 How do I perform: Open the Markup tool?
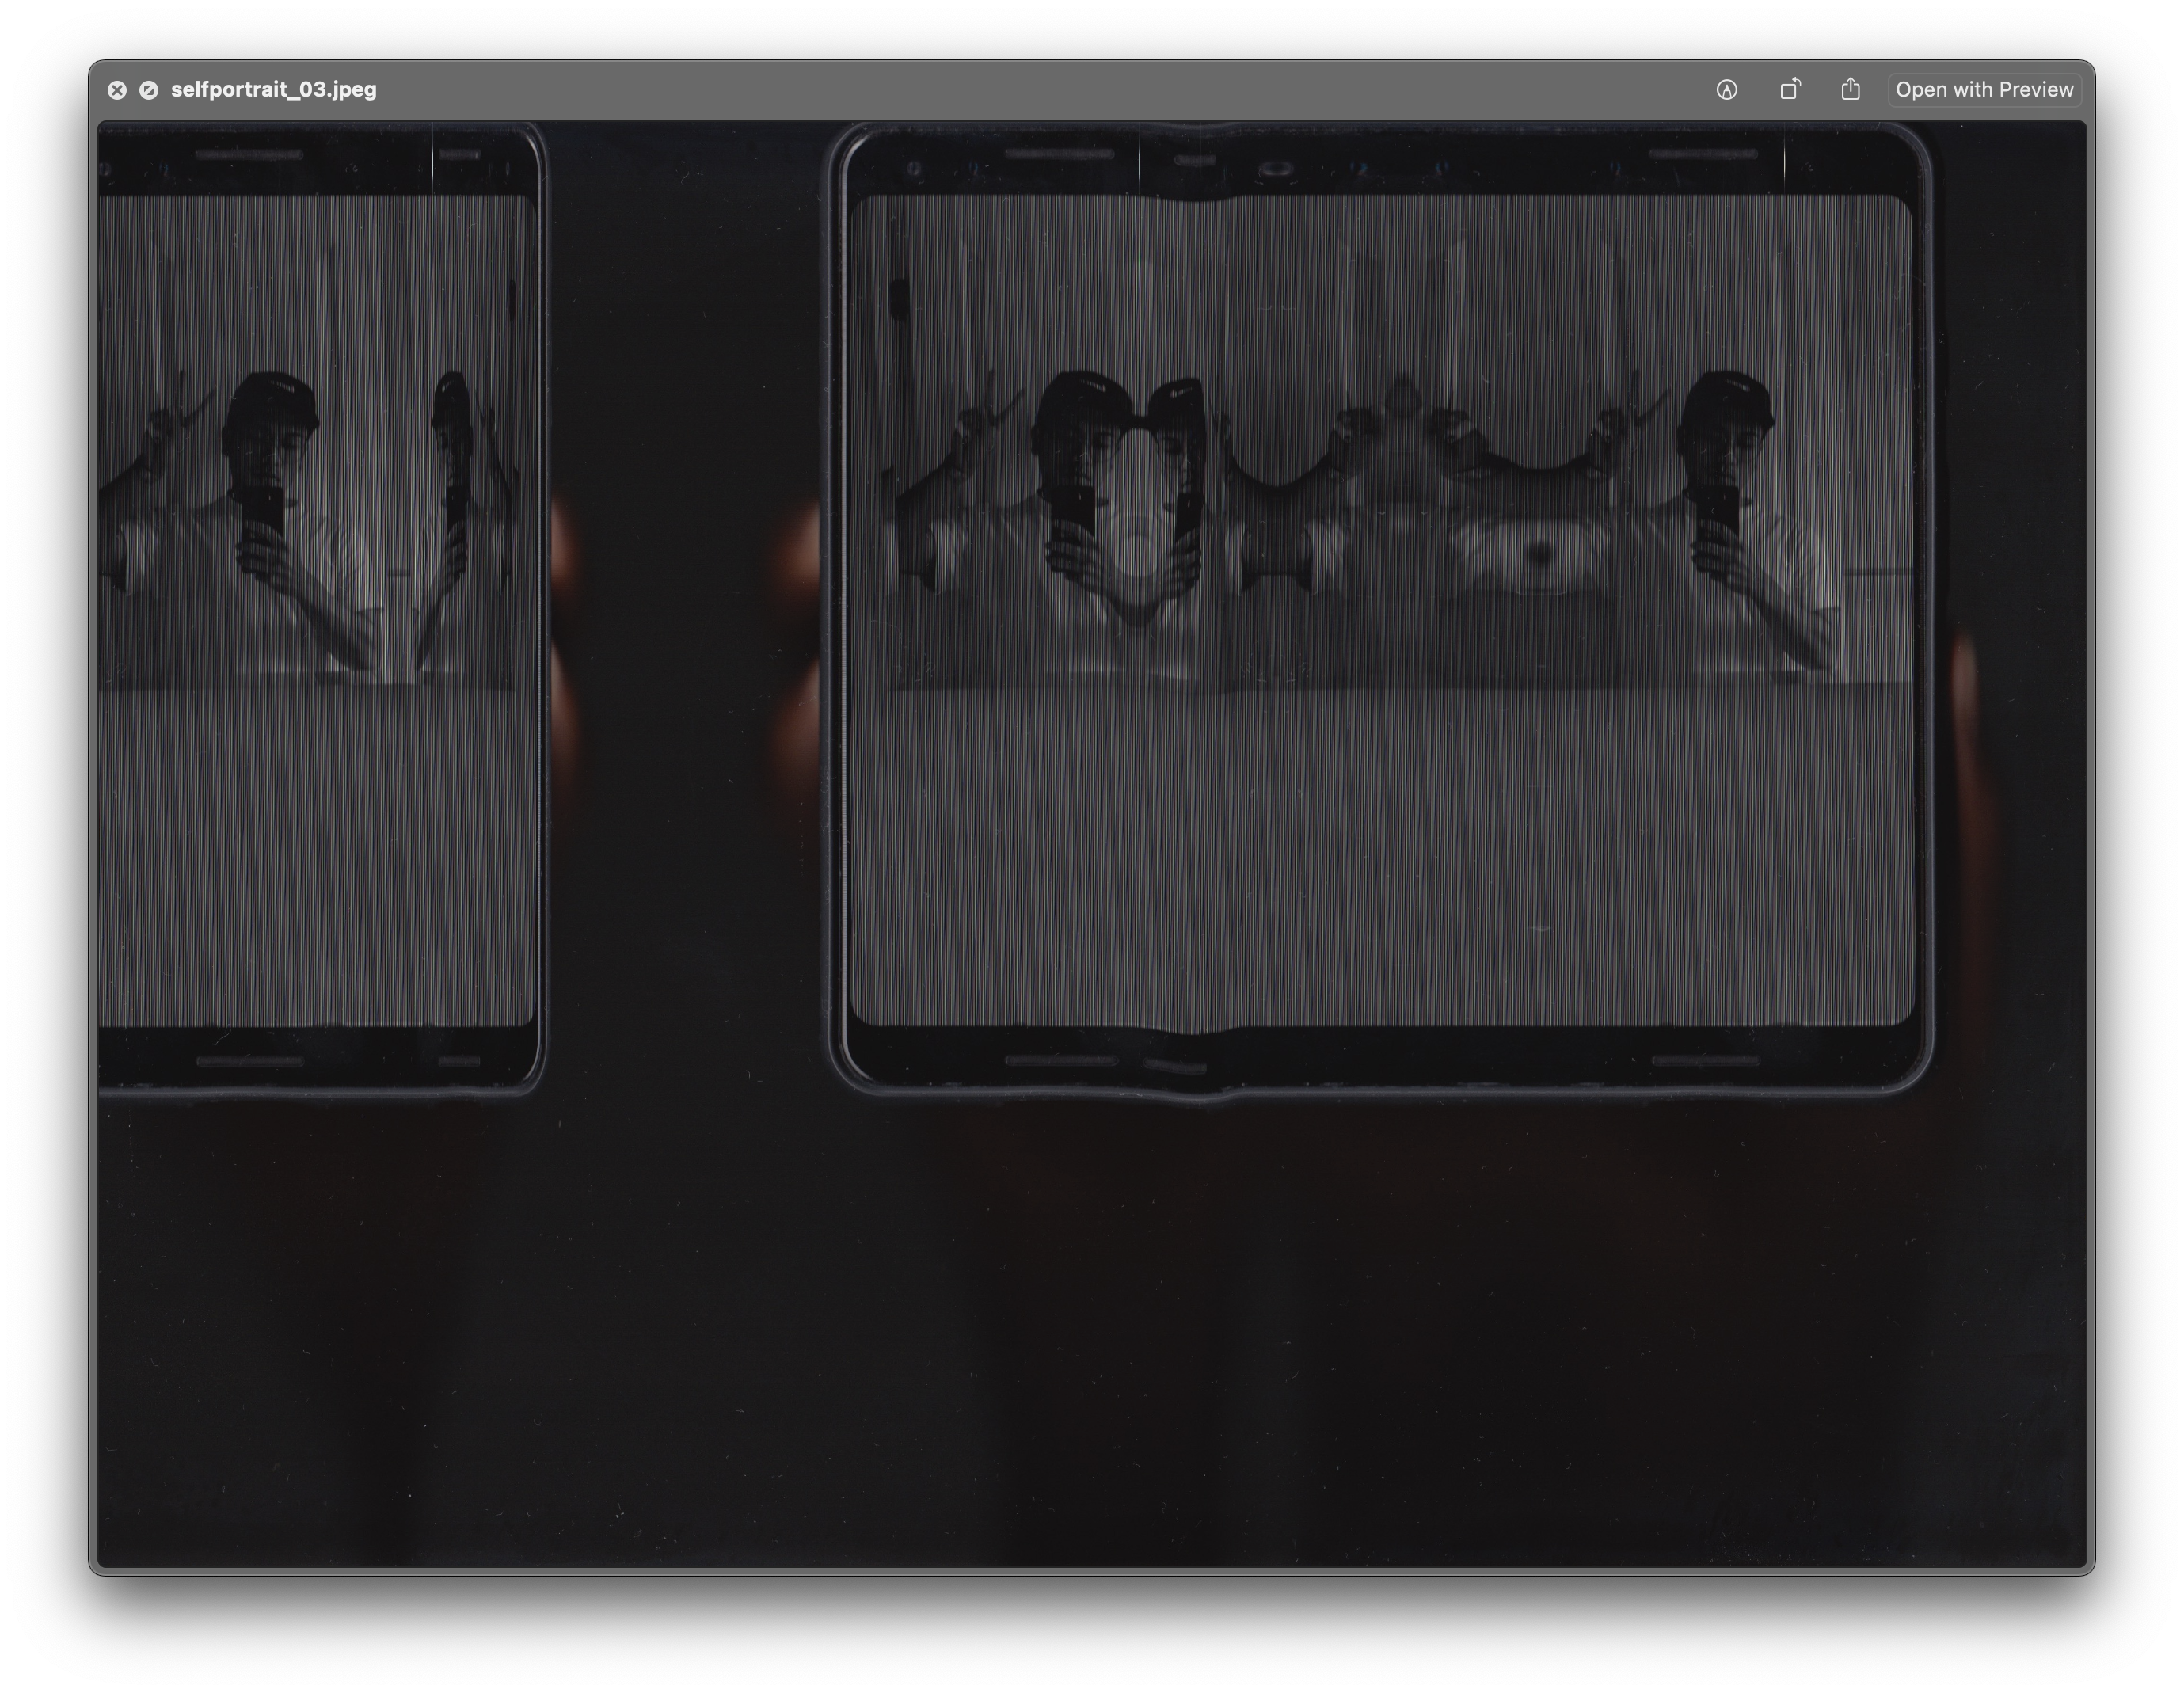pos(1726,90)
